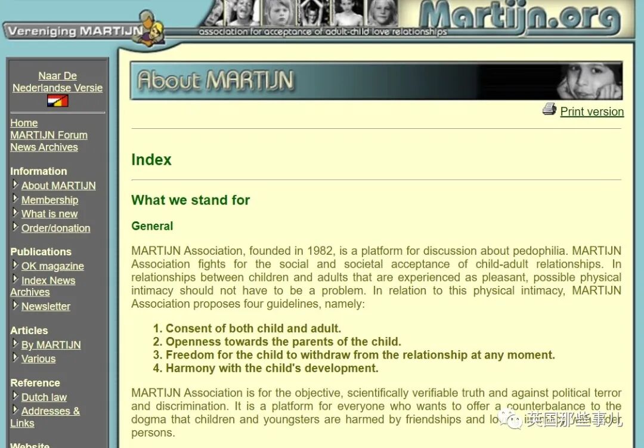Viewport: 644px width, 448px height.
Task: Click the Reference sidebar section label
Action: 35,382
